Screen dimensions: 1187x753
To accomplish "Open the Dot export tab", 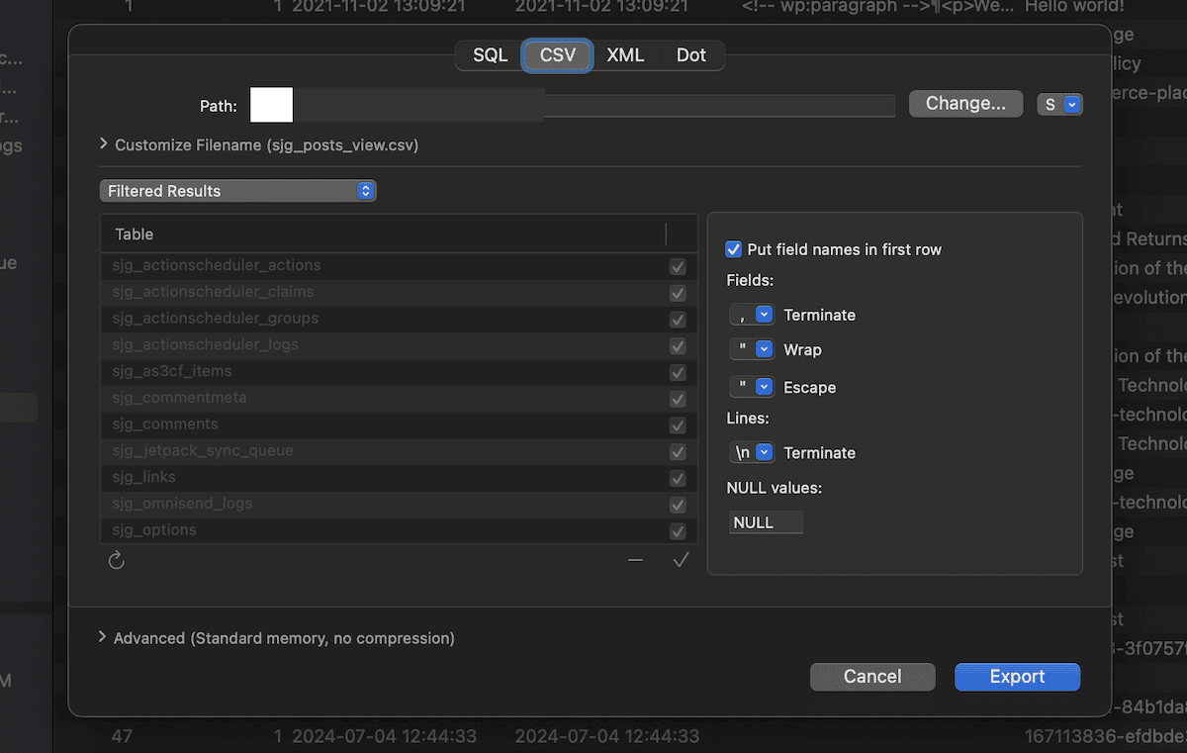I will (691, 55).
